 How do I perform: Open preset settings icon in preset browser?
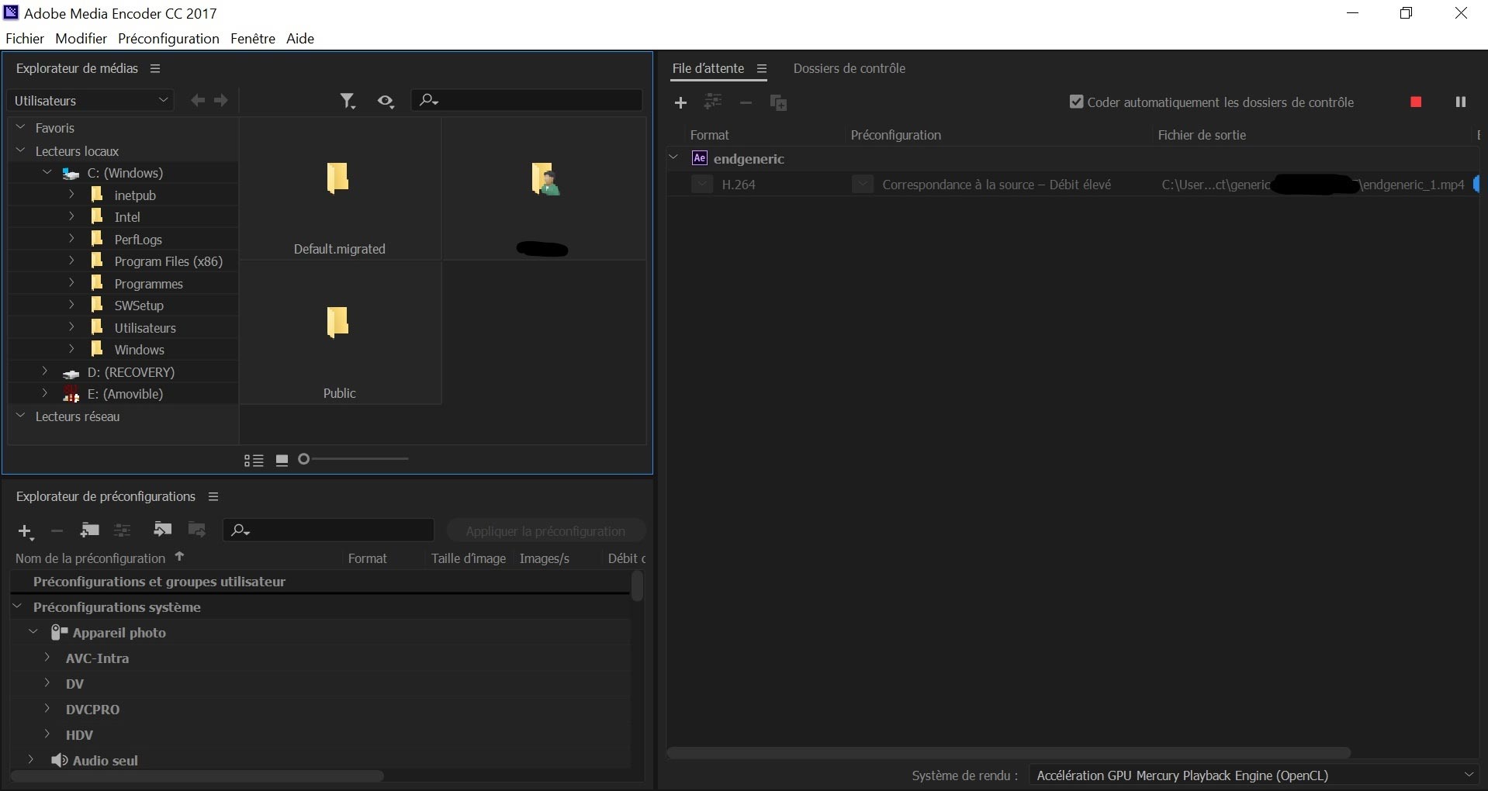tap(123, 530)
